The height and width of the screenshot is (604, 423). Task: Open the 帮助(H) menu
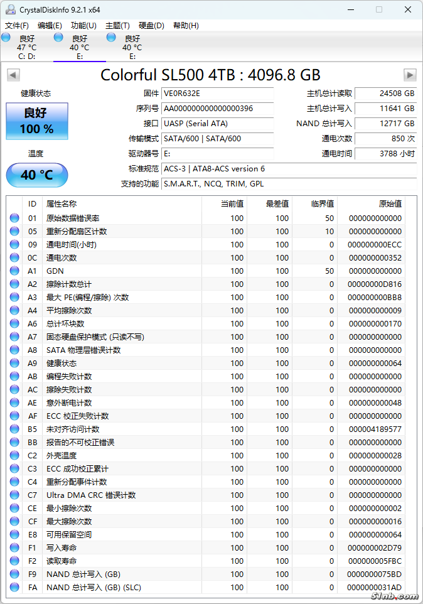pyautogui.click(x=186, y=26)
